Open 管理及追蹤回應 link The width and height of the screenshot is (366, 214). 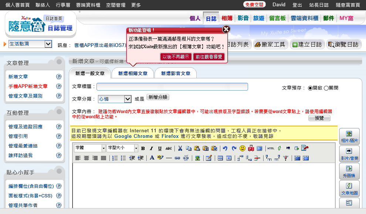point(26,127)
